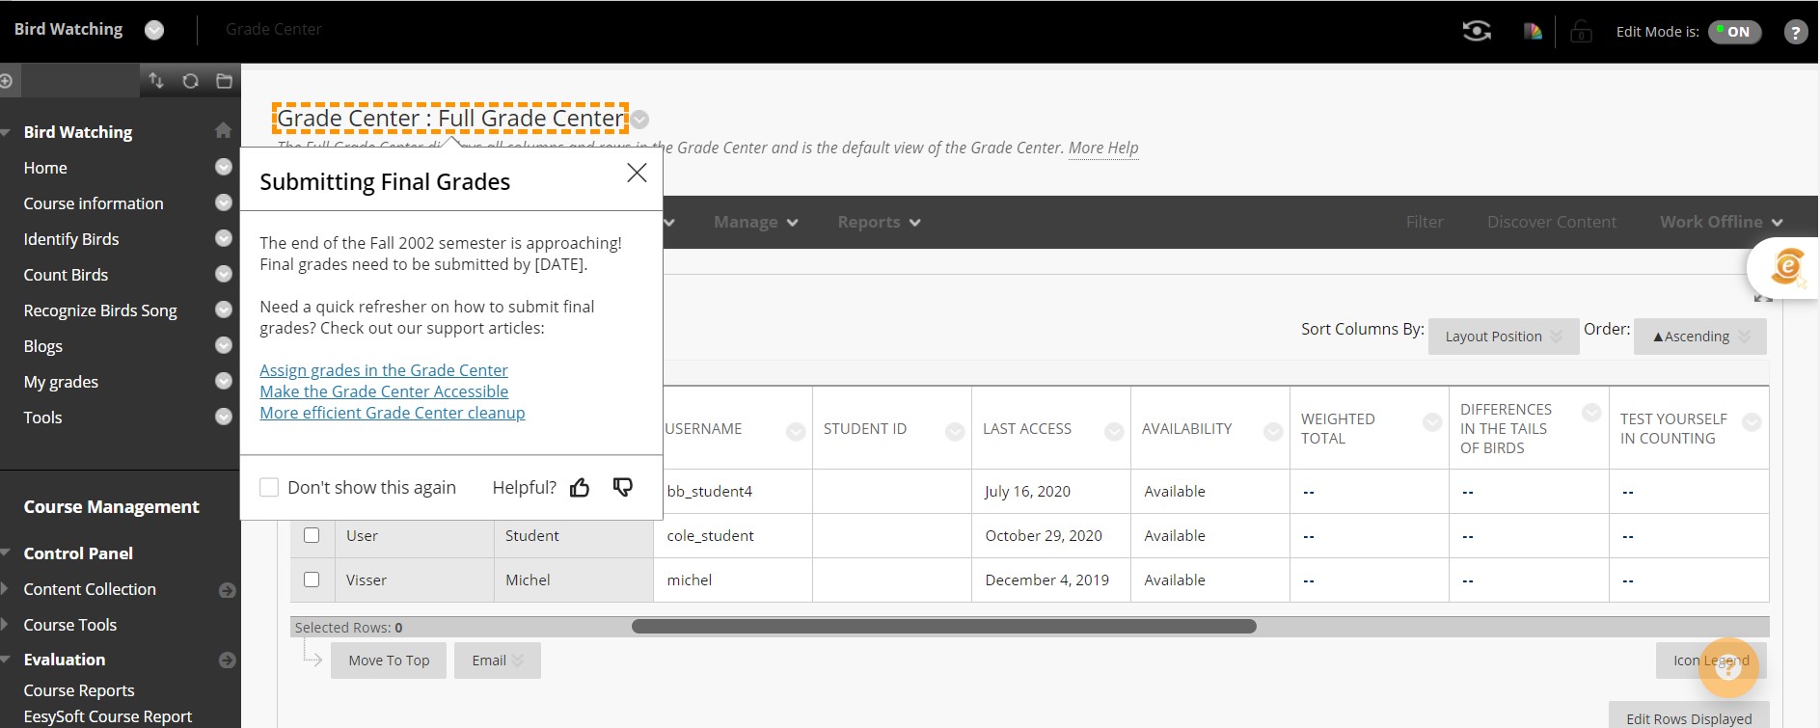
Task: Click the course availability lock icon
Action: [x=1581, y=32]
